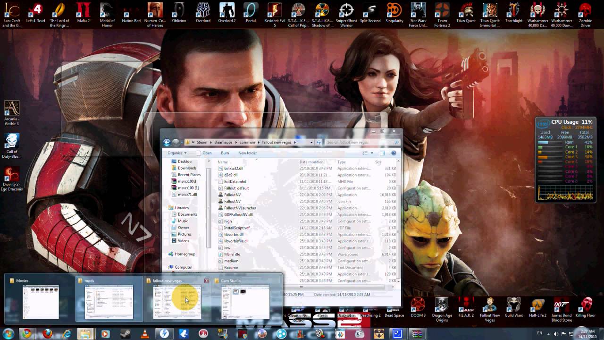Open the Windows Start menu orb
The width and height of the screenshot is (604, 340).
(8, 334)
